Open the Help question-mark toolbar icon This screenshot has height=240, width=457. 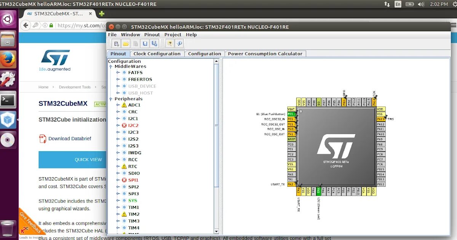click(170, 43)
